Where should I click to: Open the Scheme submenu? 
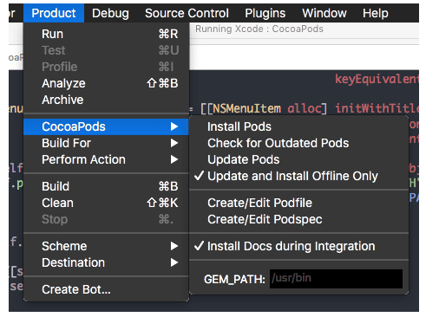coord(106,246)
